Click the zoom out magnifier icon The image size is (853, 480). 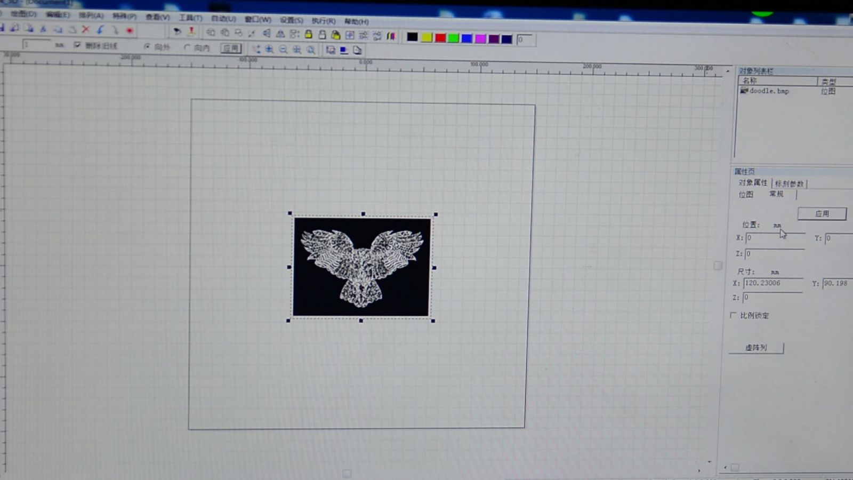283,50
